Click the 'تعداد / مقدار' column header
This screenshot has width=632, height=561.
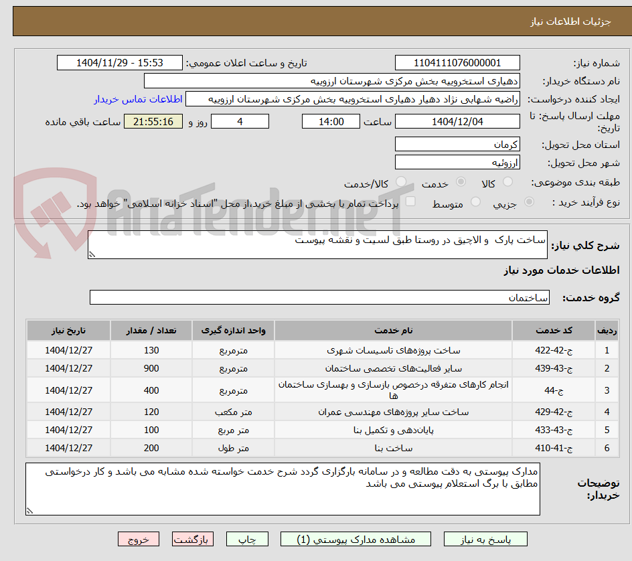coord(151,331)
